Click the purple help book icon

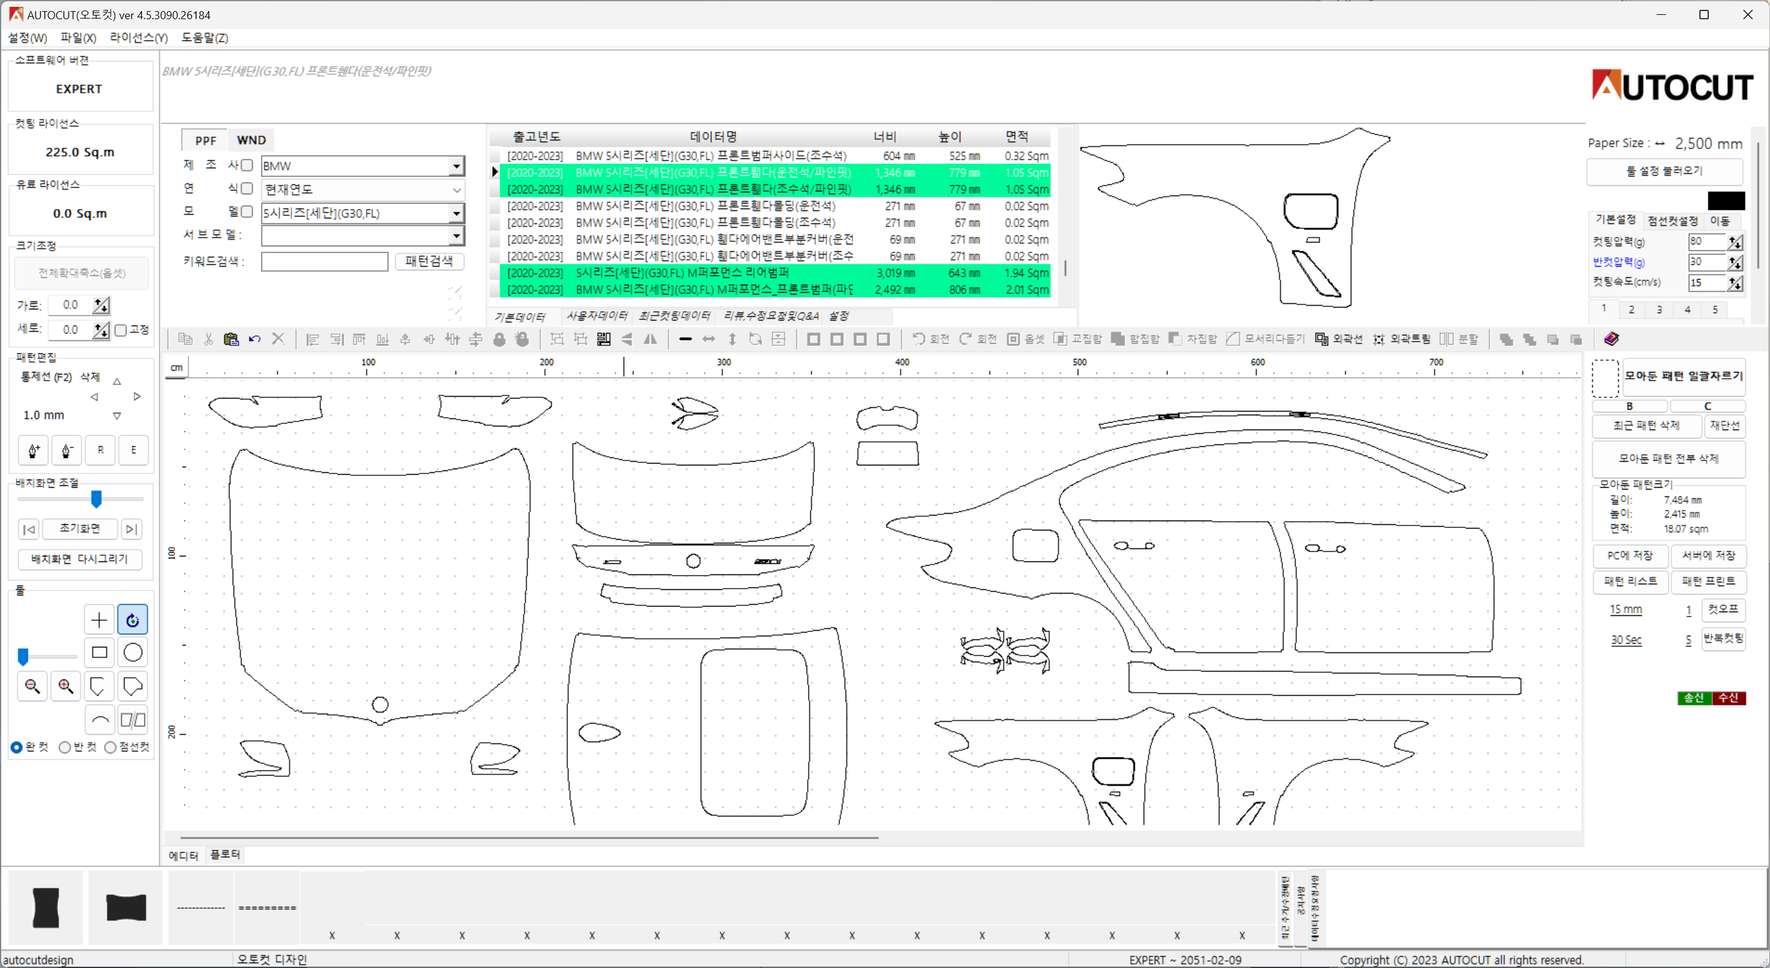coord(1612,339)
